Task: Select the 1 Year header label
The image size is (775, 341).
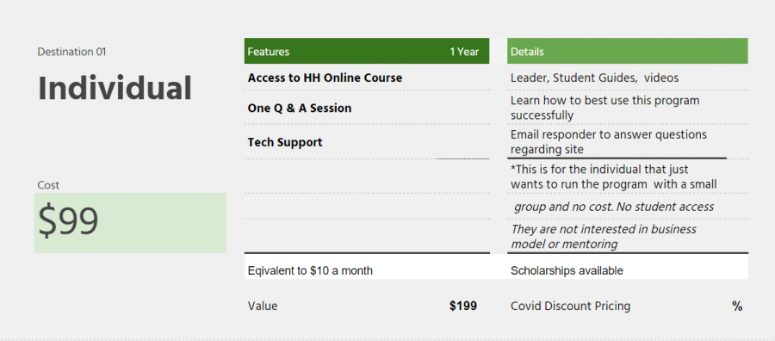Action: [464, 52]
